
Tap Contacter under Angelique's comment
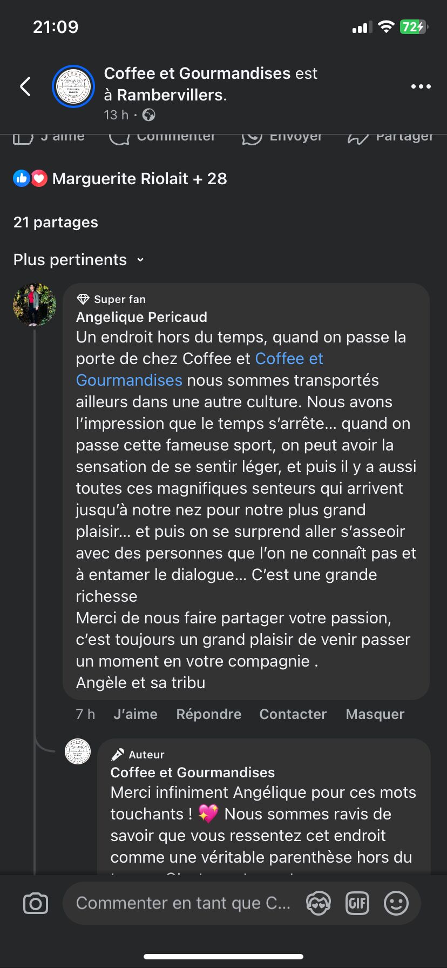click(293, 714)
